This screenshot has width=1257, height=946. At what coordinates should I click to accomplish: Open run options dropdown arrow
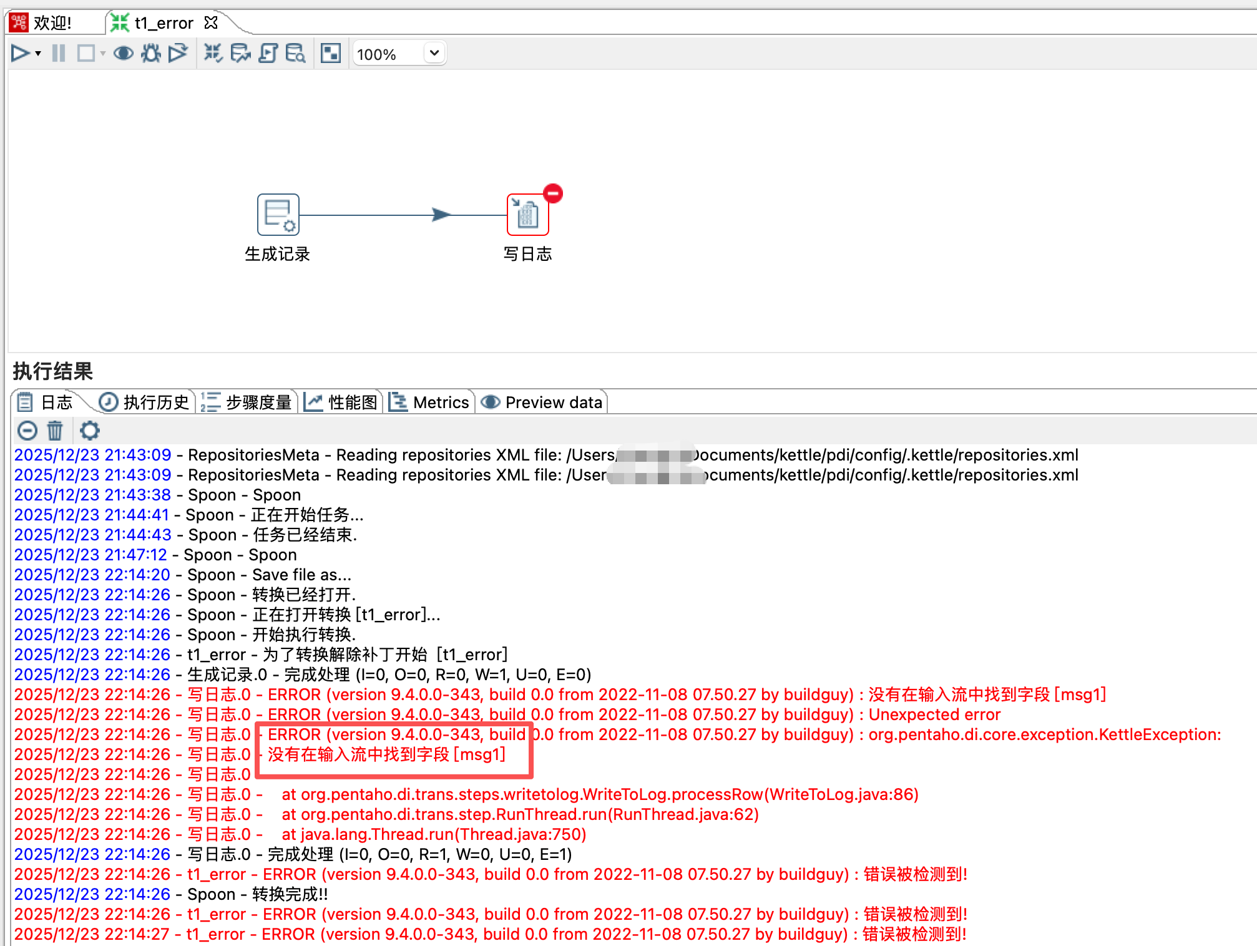click(39, 54)
